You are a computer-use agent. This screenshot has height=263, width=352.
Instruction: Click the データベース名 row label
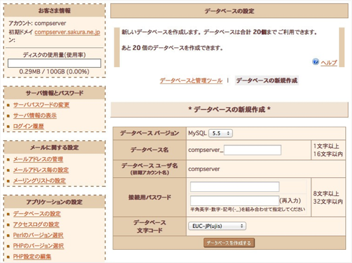tap(149, 150)
